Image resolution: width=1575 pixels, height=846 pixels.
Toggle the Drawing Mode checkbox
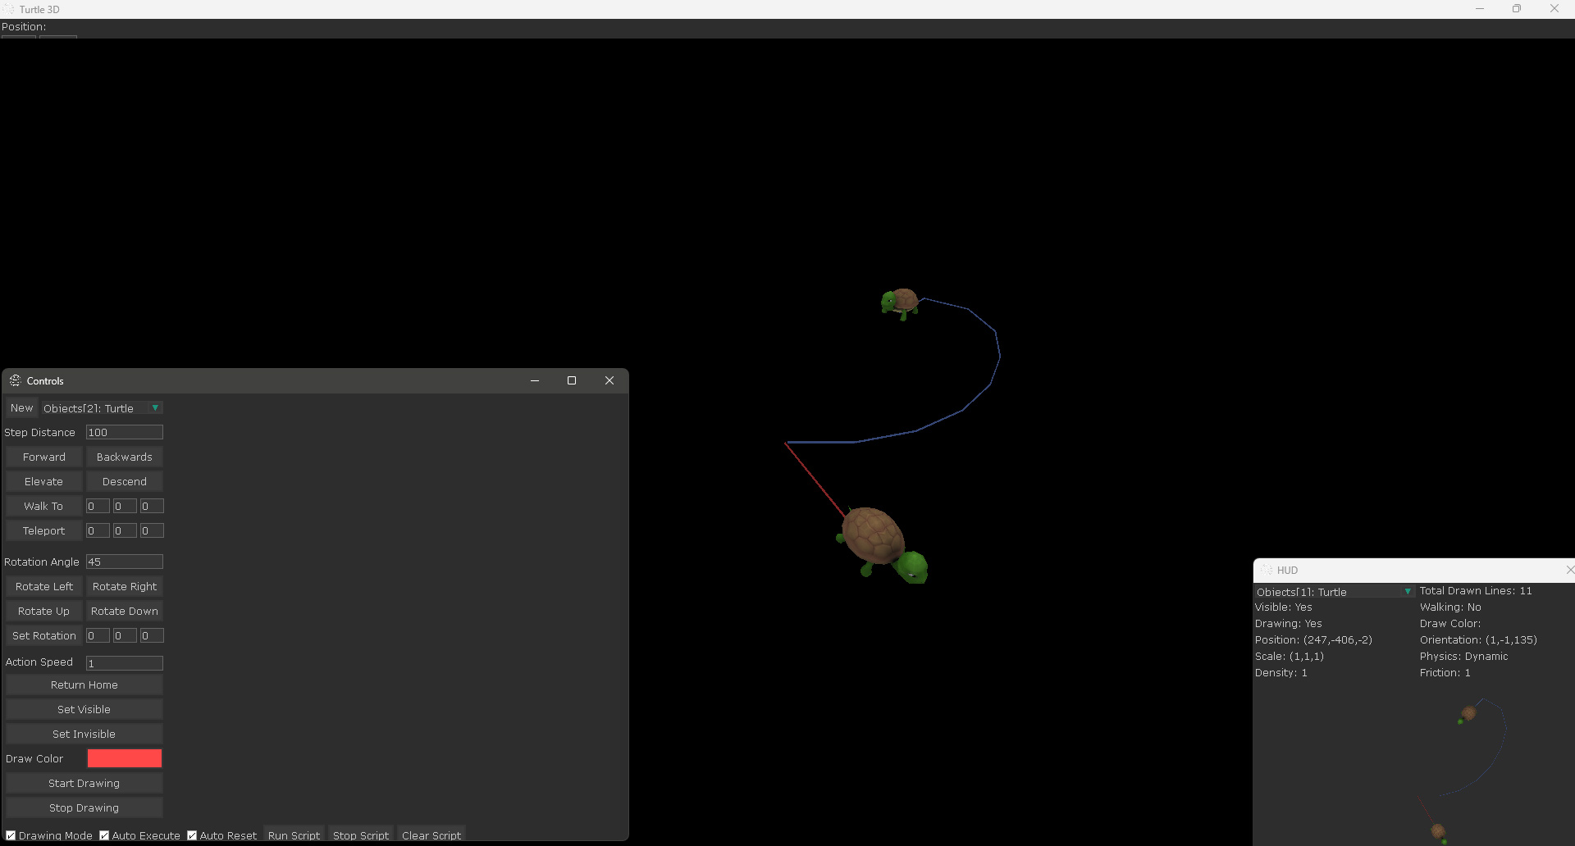coord(11,835)
